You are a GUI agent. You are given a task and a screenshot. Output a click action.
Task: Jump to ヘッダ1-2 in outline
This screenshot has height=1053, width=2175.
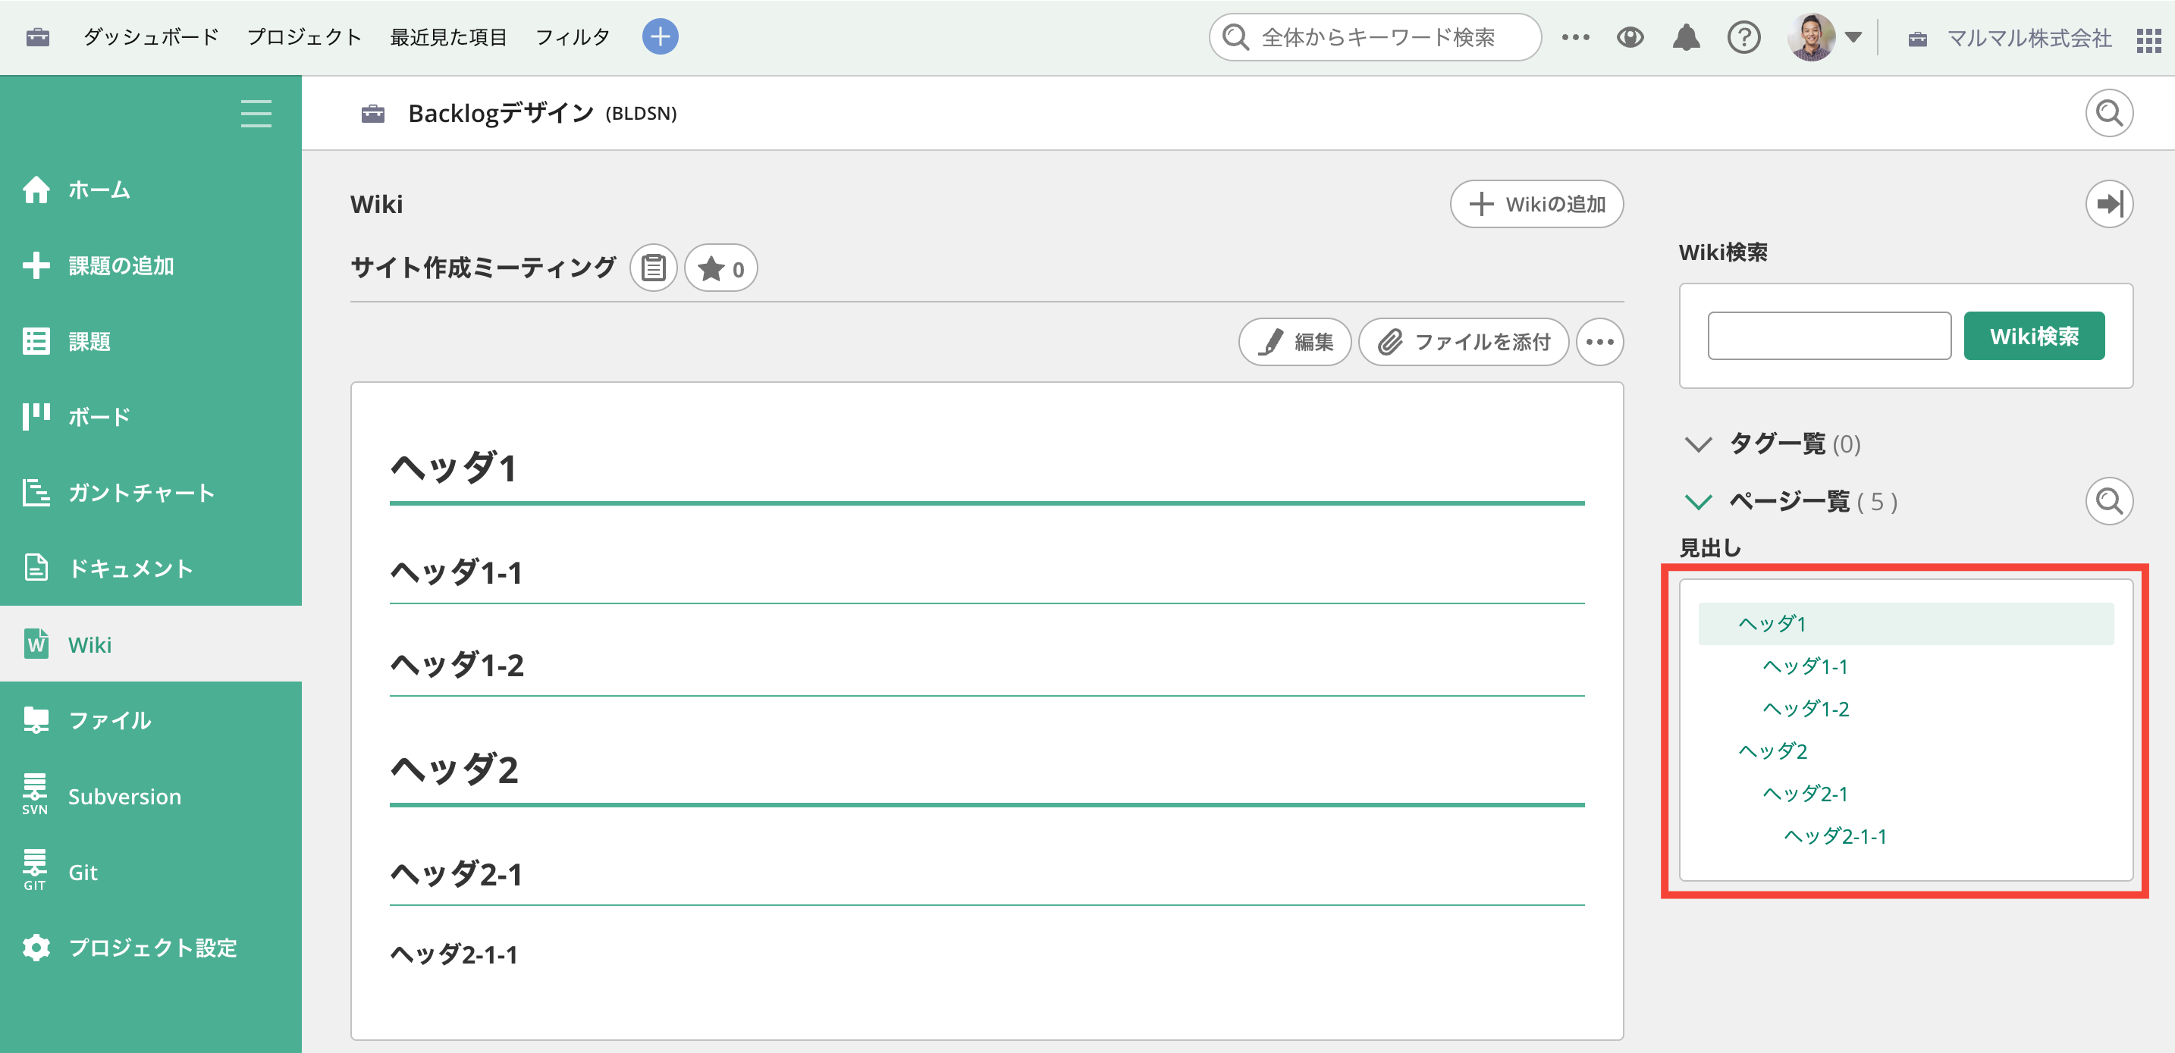click(1806, 709)
